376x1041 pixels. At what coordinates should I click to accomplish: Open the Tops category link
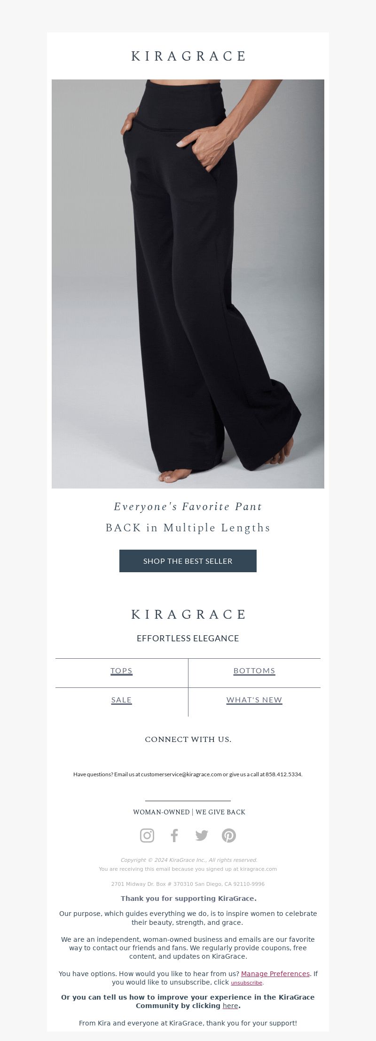tap(121, 671)
